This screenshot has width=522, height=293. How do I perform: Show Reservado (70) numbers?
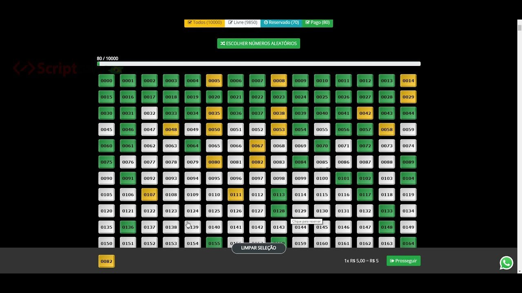click(281, 22)
